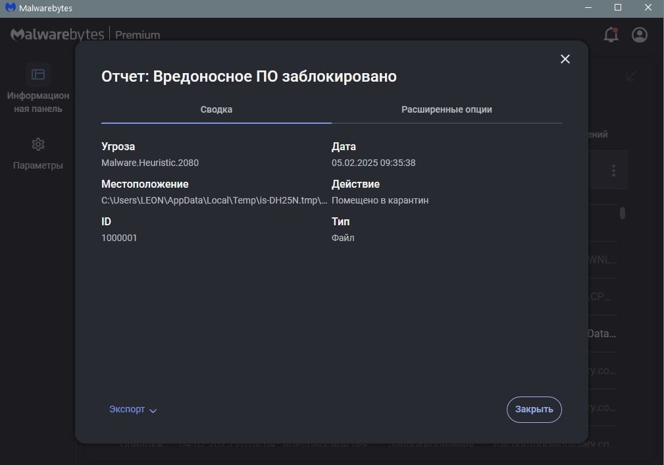Expand the Экспорт dropdown

coord(133,410)
